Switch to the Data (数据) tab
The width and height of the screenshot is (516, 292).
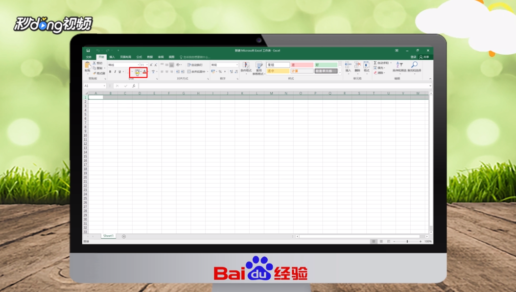coord(150,57)
